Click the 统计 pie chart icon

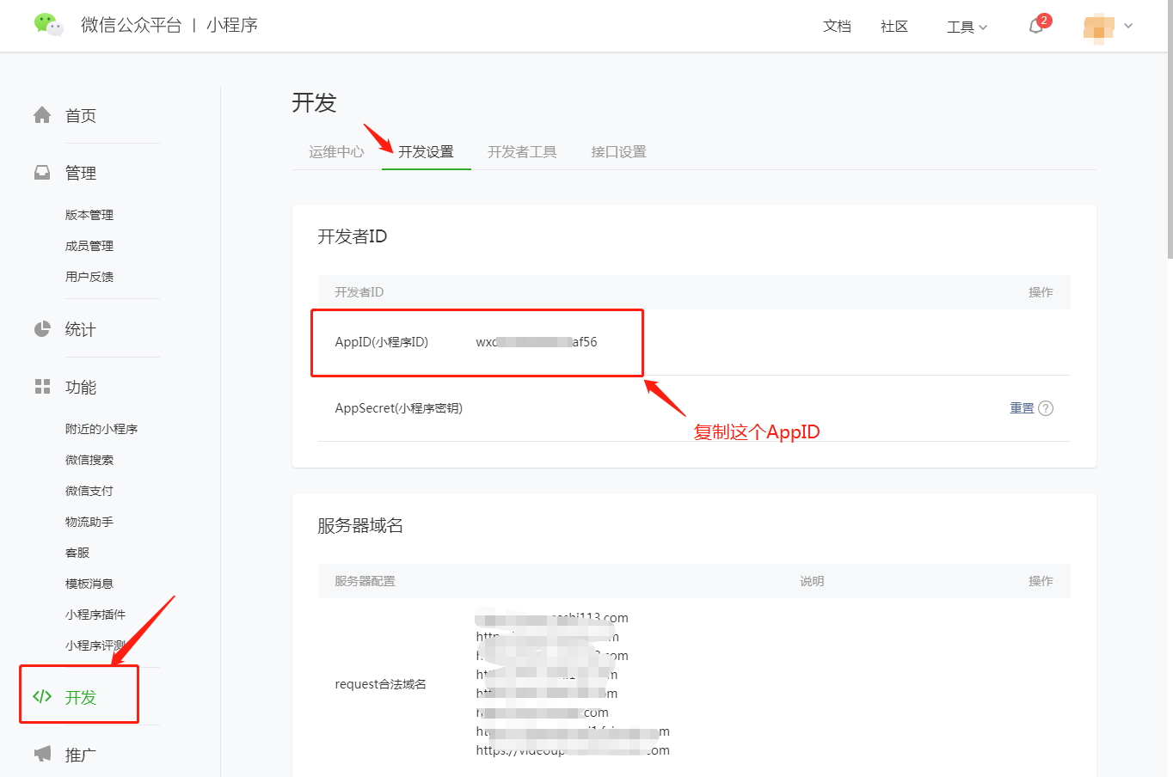(x=42, y=329)
